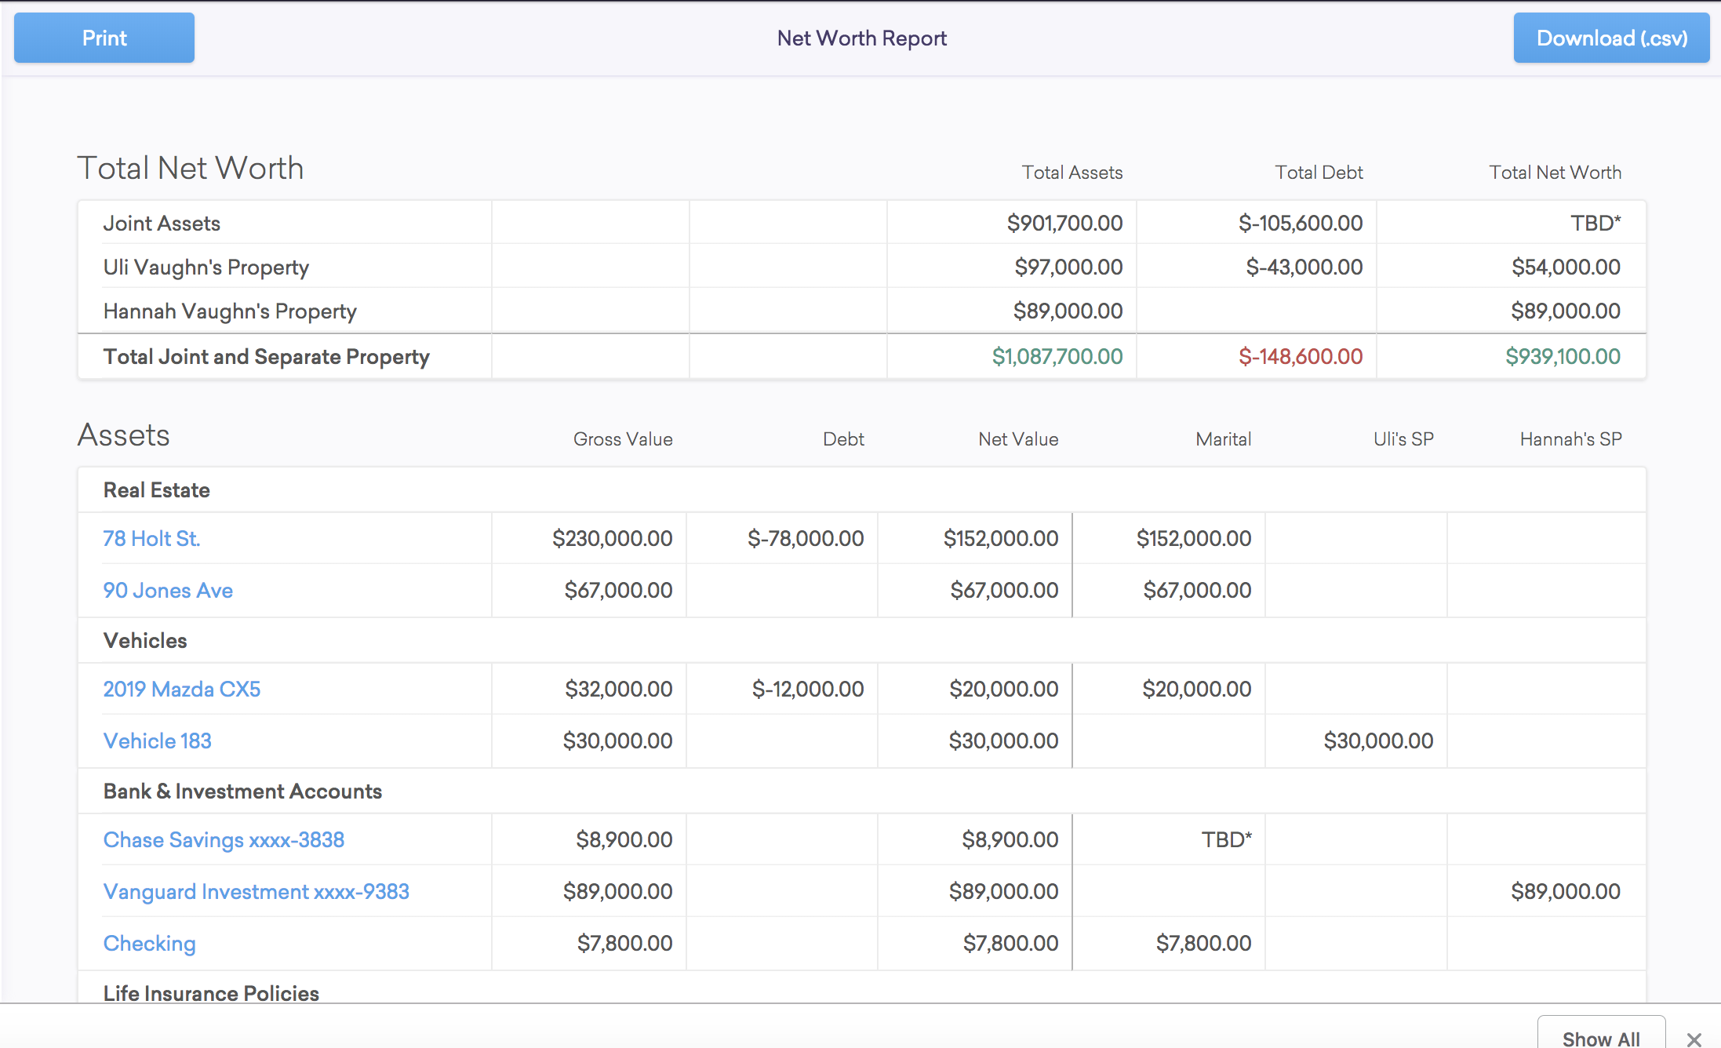Click the $30,000.00 Uli's SP value for Vehicle 183

1378,741
